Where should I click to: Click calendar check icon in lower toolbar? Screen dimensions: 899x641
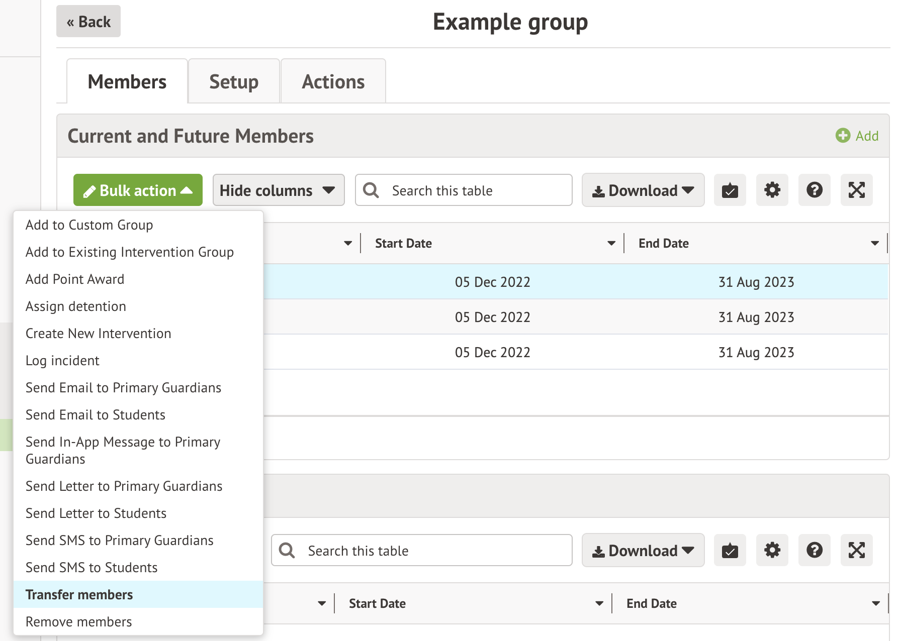coord(730,550)
